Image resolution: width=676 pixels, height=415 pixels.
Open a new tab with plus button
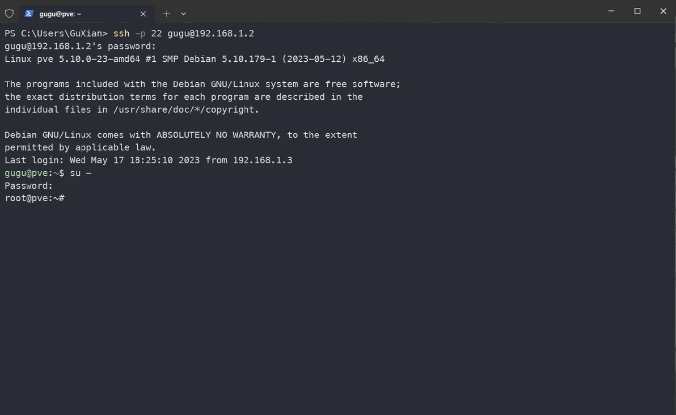166,14
